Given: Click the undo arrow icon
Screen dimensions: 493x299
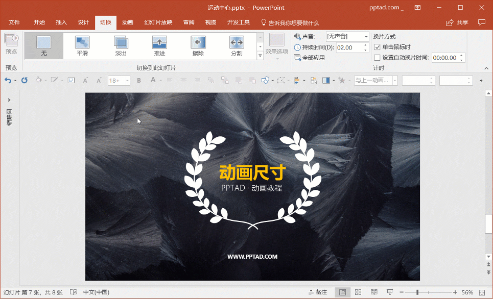Looking at the screenshot, I should click(x=8, y=80).
